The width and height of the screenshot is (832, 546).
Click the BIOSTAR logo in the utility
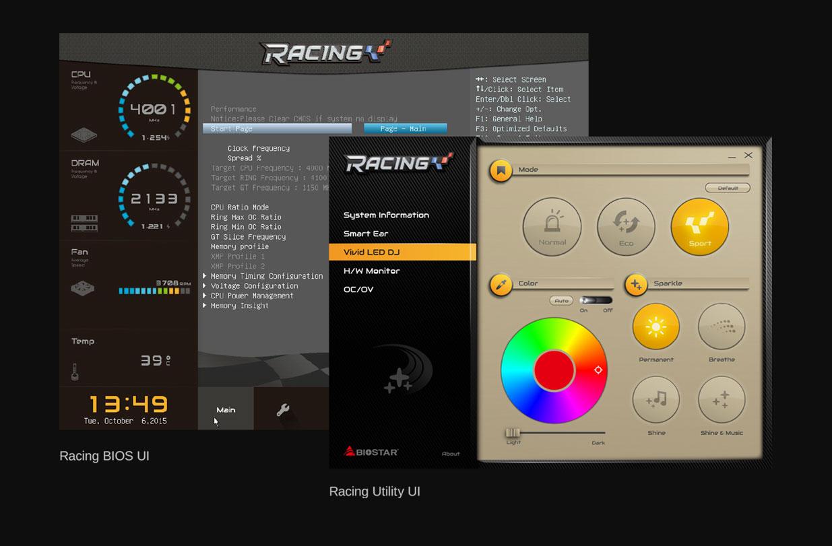click(x=371, y=452)
